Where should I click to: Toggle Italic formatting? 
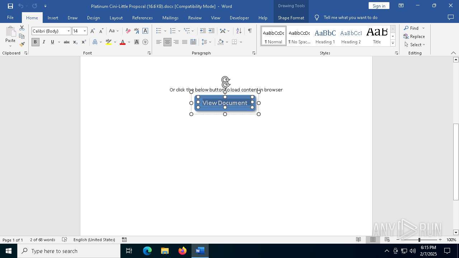point(44,42)
